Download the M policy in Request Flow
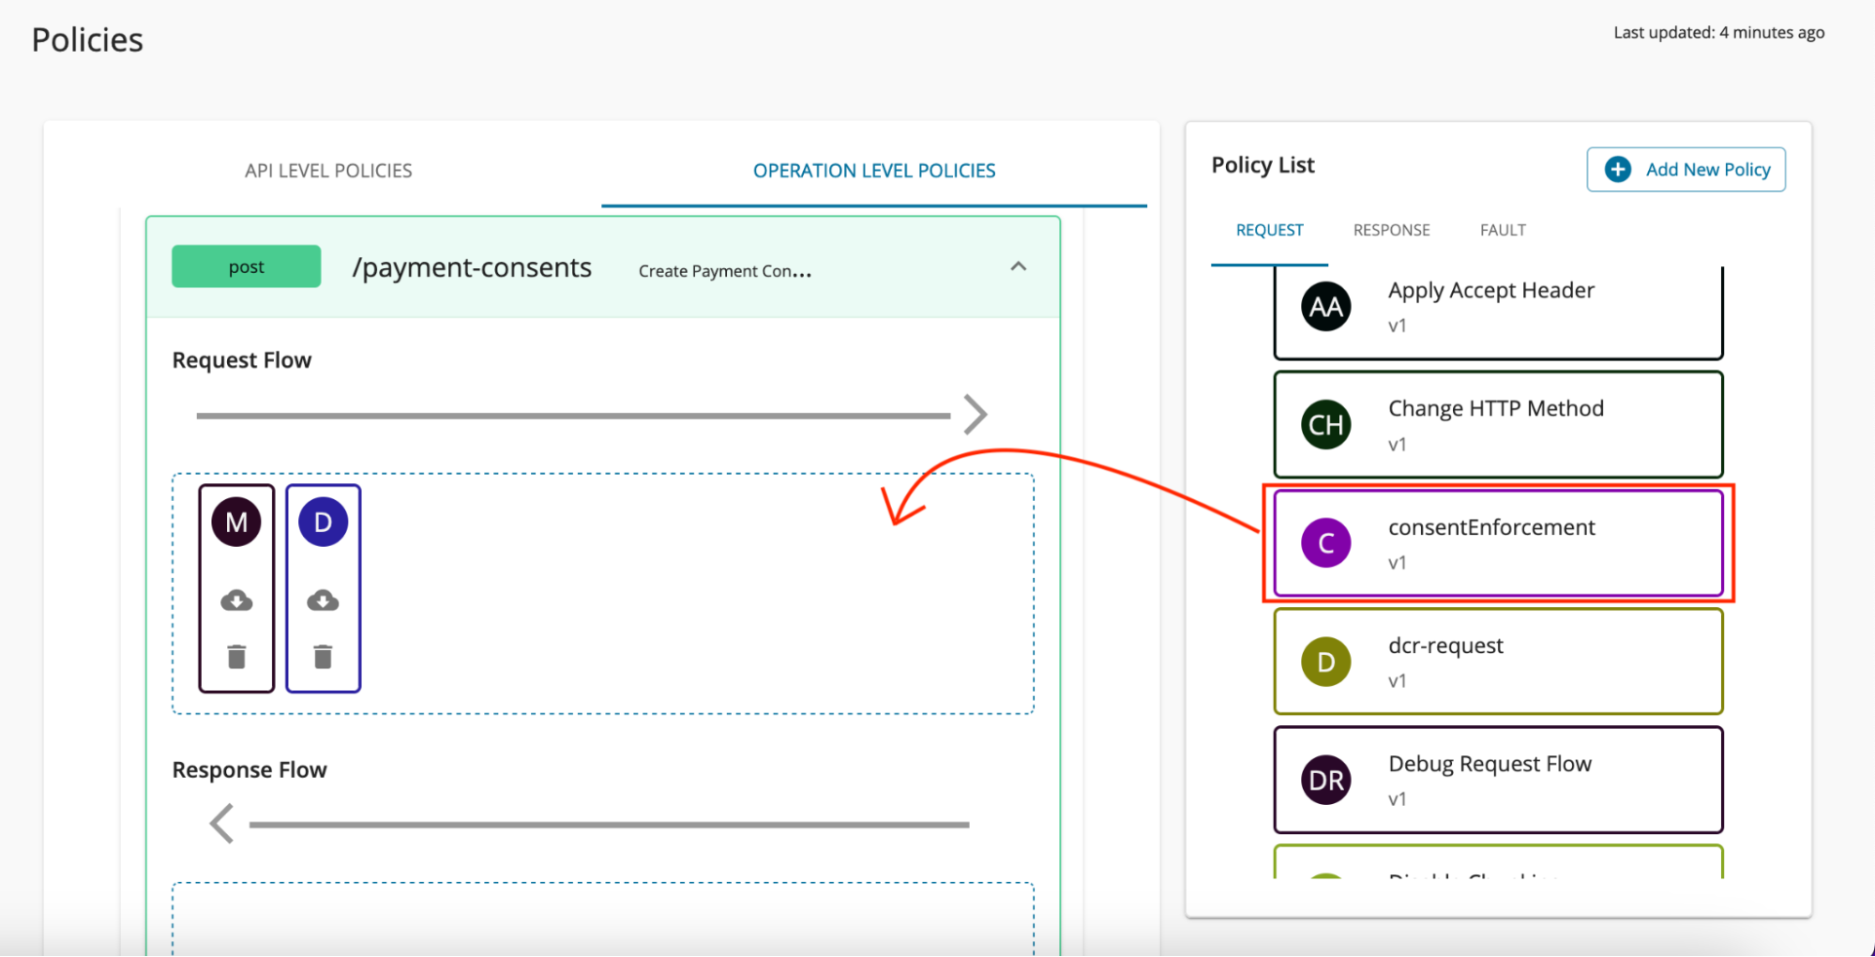This screenshot has width=1875, height=957. point(236,600)
